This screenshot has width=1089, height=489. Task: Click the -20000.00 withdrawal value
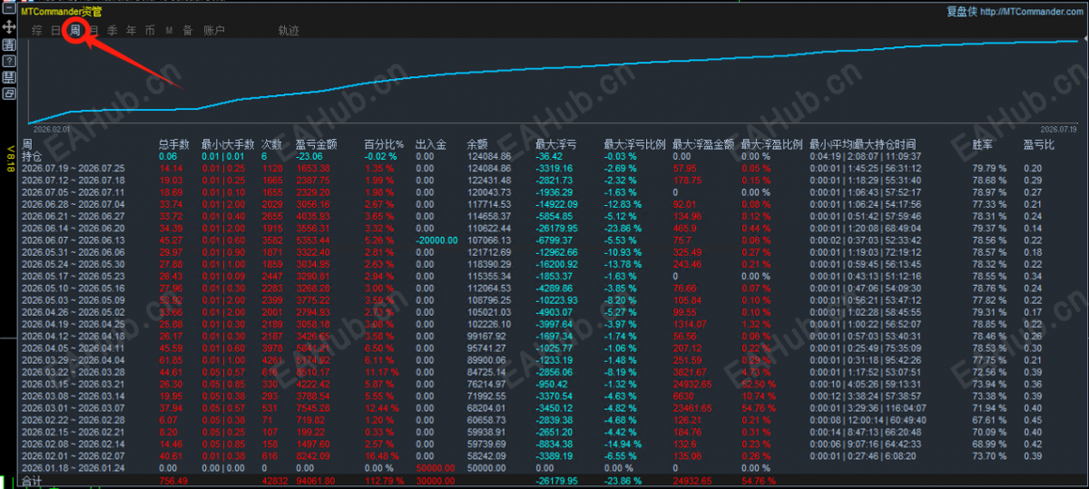point(437,240)
